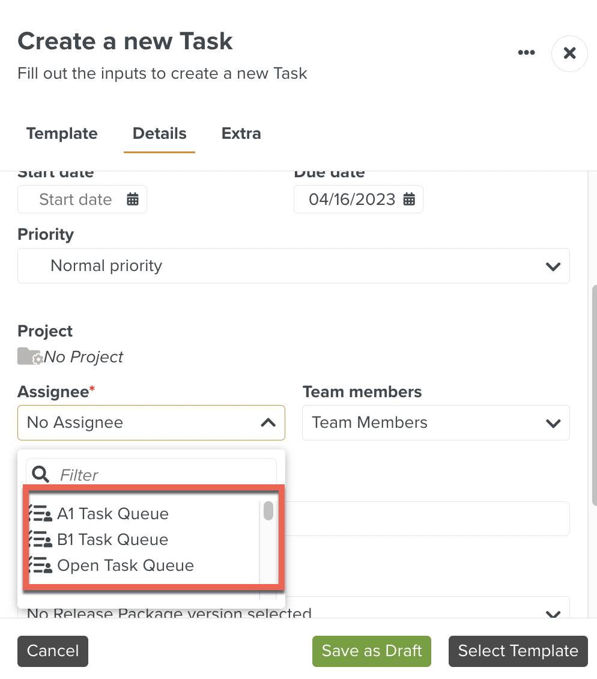
Task: Cancel creating the new Task
Action: click(x=52, y=651)
